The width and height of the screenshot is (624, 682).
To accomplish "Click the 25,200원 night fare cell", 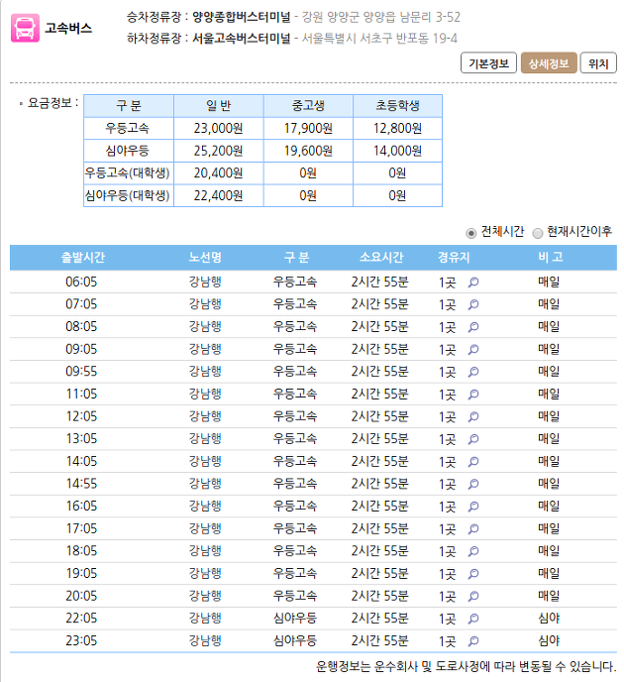I will 218,151.
